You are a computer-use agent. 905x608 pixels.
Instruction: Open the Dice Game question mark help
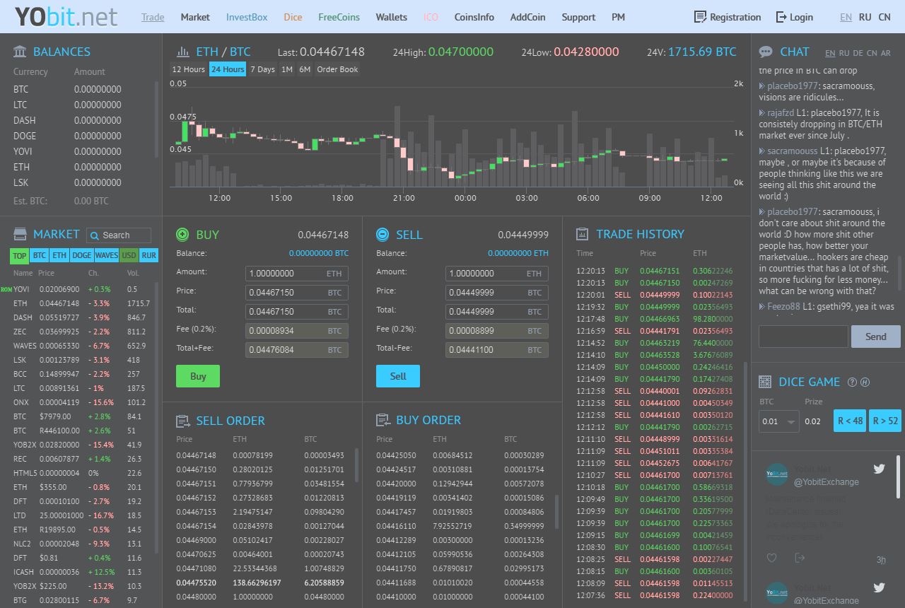[x=852, y=382]
